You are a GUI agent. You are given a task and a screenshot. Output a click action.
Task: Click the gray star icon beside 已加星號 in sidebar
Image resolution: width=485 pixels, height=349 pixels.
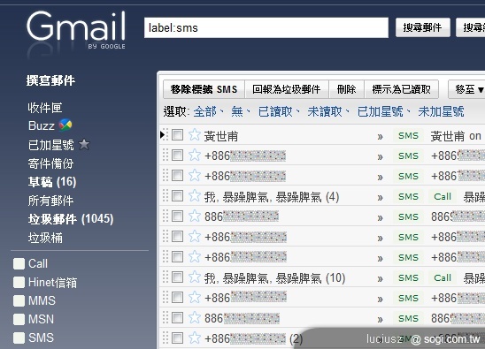tap(84, 144)
